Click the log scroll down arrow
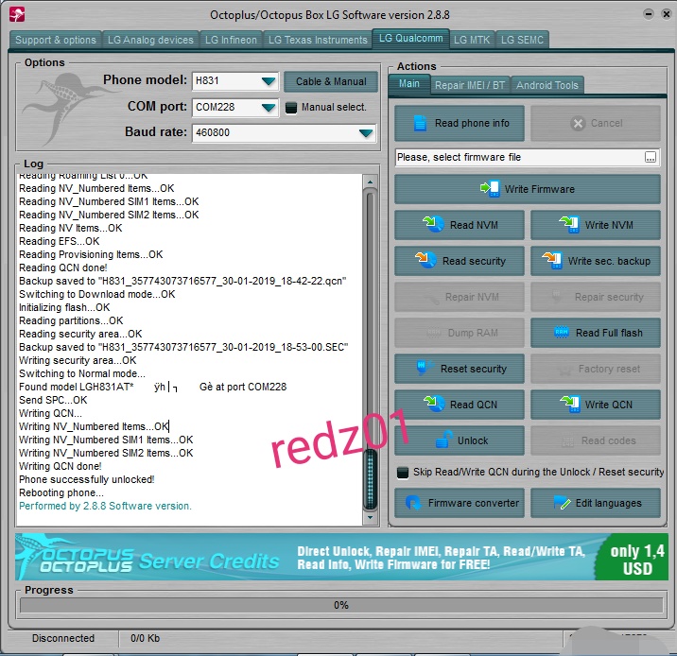 tap(370, 517)
